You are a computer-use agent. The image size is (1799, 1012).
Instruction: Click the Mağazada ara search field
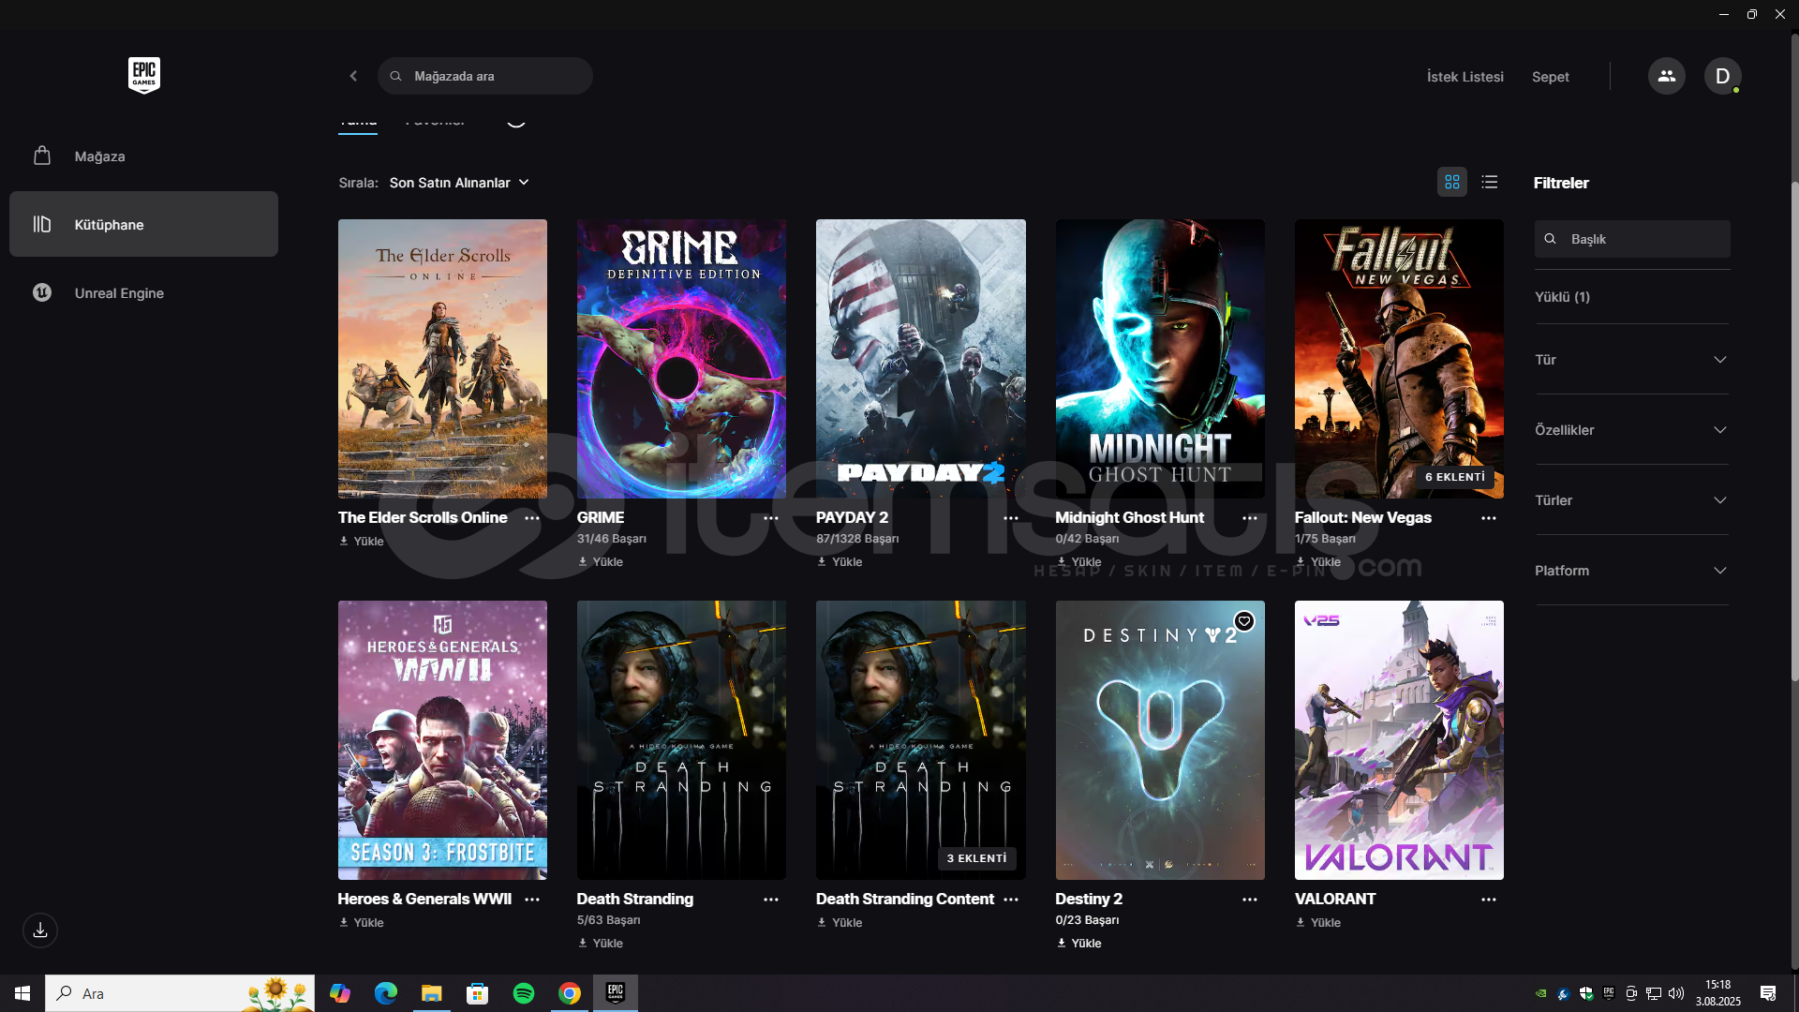(x=484, y=76)
